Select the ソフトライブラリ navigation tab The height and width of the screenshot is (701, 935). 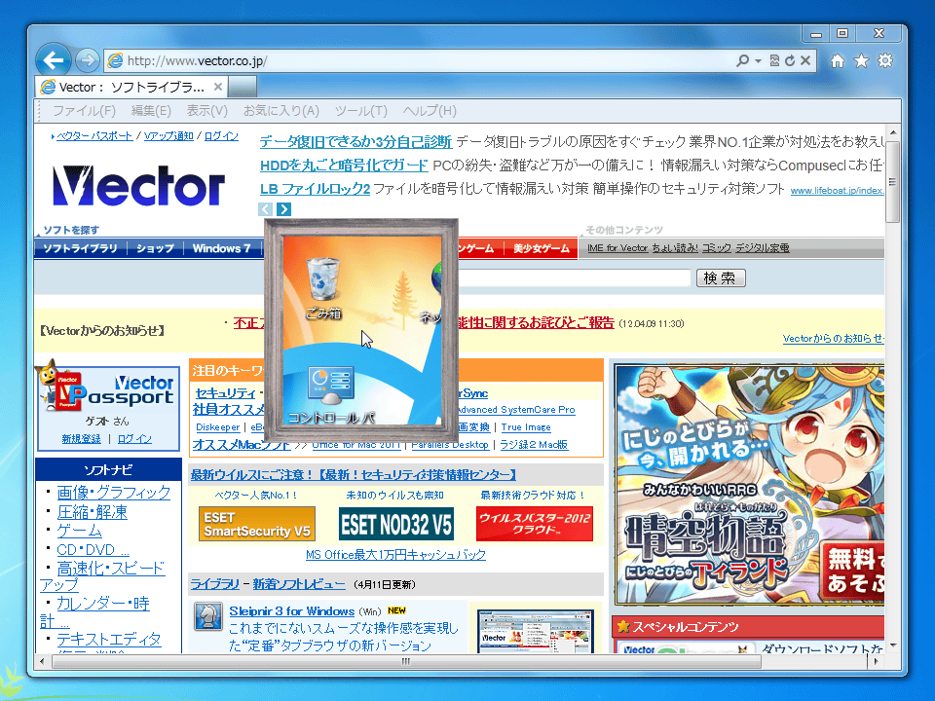pyautogui.click(x=80, y=248)
